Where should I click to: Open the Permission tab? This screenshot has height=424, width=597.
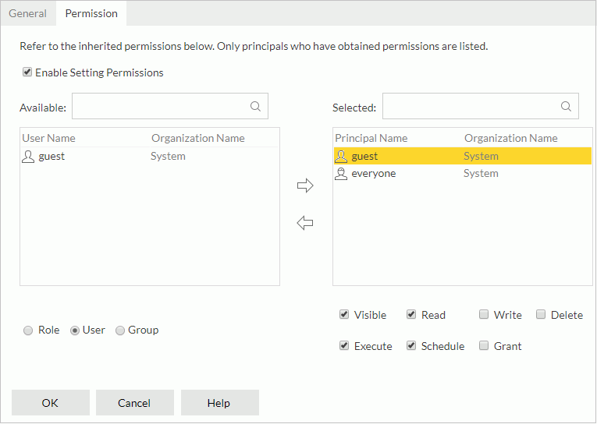tap(91, 13)
